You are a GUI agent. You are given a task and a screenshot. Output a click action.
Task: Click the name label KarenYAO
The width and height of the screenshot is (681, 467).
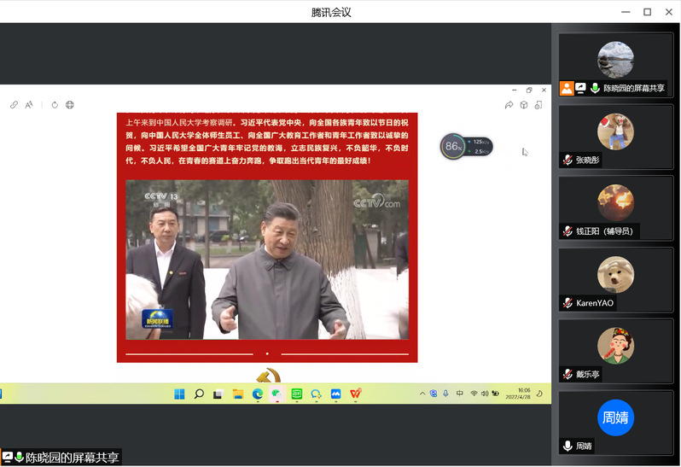click(595, 303)
